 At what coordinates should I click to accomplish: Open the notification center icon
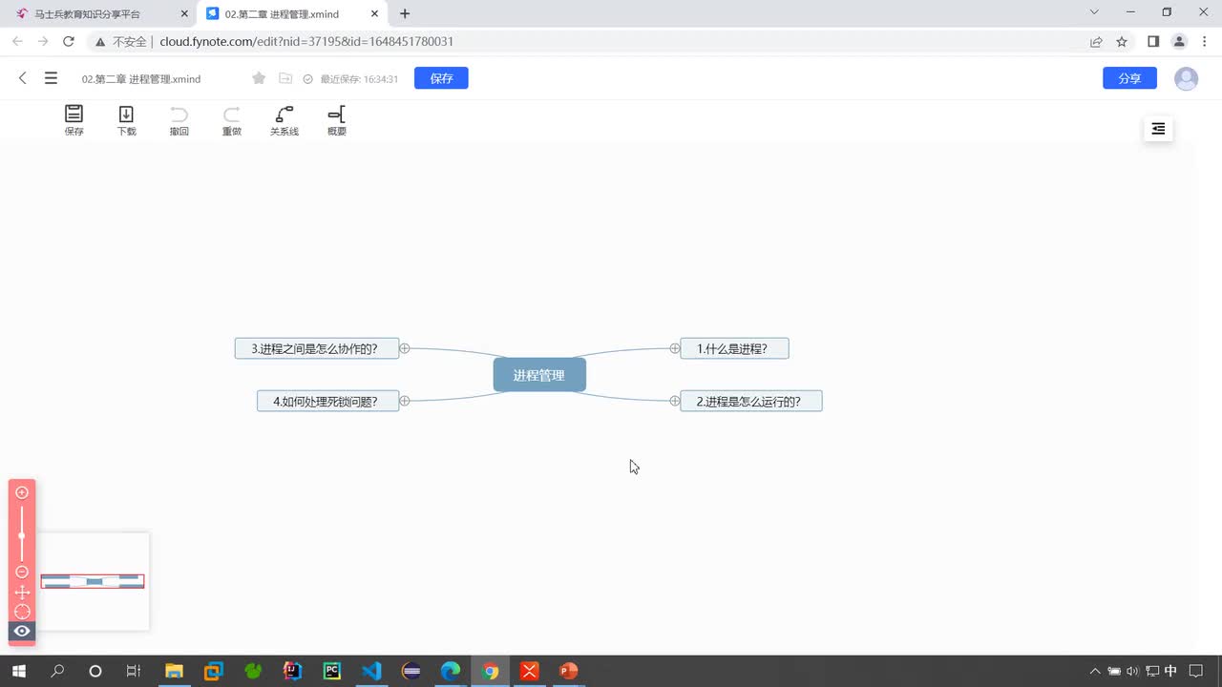point(1197,671)
